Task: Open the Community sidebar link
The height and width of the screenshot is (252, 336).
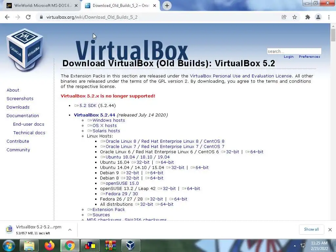Action: click(x=18, y=150)
